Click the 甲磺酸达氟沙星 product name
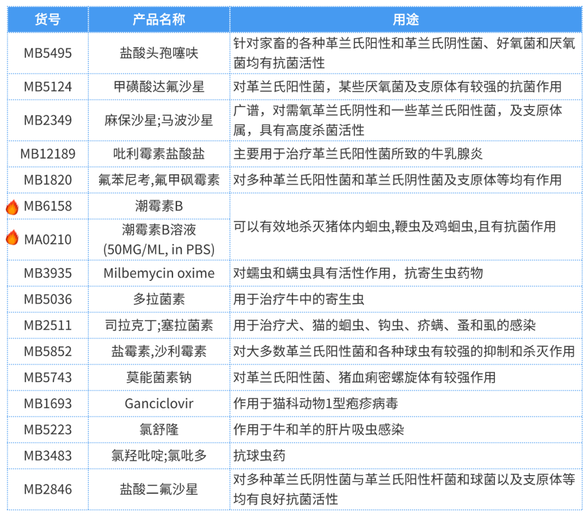This screenshot has height=516, width=588. 159,87
